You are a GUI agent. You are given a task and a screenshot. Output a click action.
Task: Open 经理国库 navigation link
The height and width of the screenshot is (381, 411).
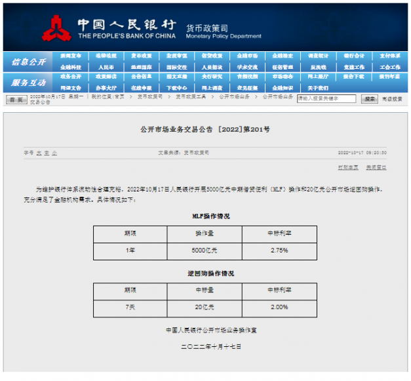click(142, 68)
